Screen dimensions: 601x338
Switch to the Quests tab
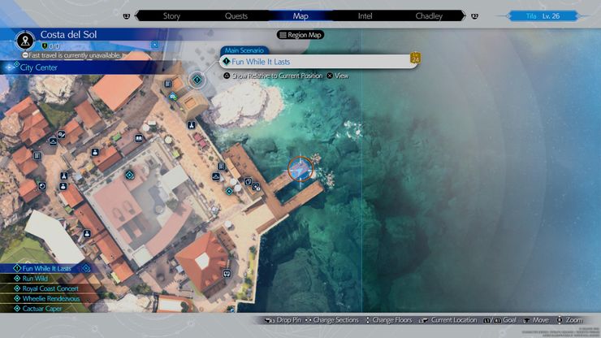236,16
